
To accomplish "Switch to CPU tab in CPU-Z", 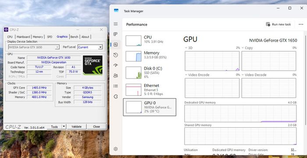I will pyautogui.click(x=10, y=37).
